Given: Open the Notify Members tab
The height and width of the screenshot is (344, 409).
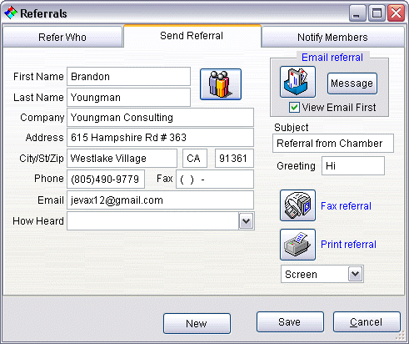Looking at the screenshot, I should click(x=332, y=37).
